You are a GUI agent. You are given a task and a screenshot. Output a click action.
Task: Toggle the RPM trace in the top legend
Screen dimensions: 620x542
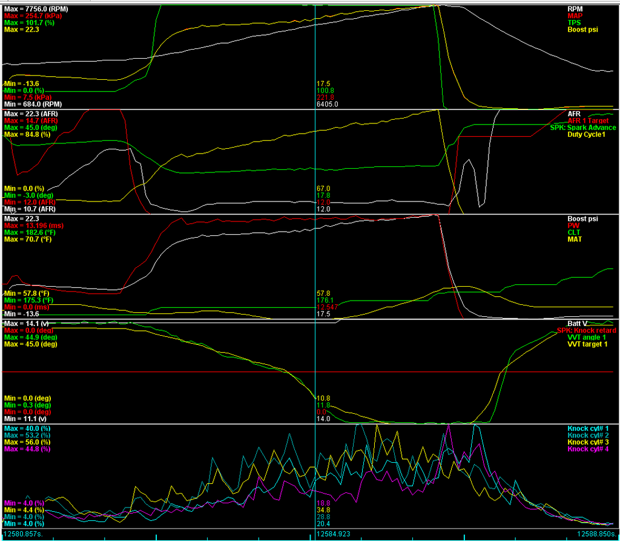tap(575, 9)
